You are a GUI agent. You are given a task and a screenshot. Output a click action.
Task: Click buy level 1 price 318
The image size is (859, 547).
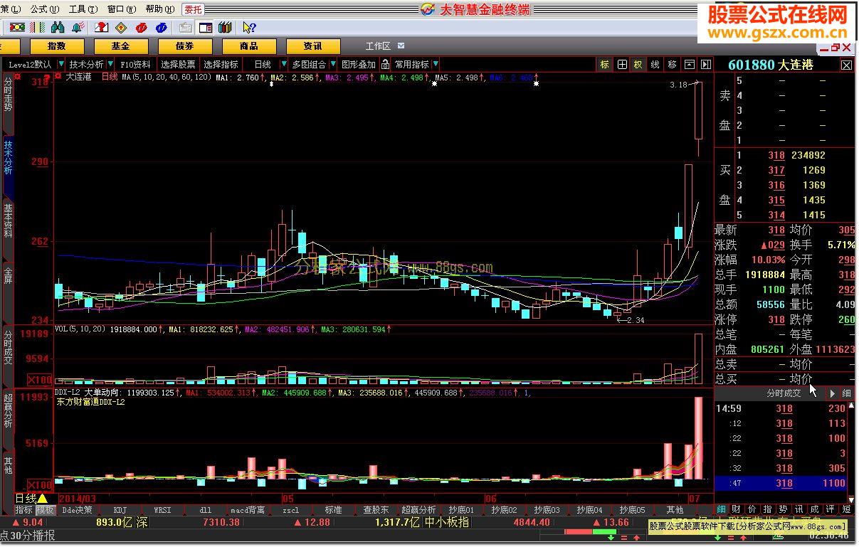click(x=776, y=155)
